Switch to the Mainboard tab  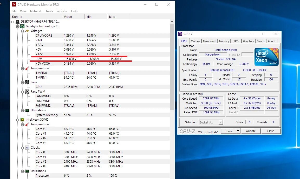pyautogui.click(x=210, y=41)
